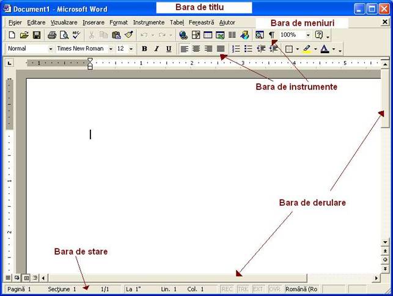Open Print Preview magnifier page icon
This screenshot has width=393, height=296.
point(64,35)
